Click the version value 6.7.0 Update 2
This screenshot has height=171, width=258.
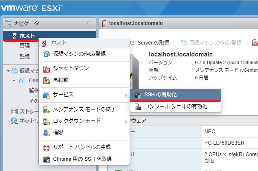pos(226,62)
